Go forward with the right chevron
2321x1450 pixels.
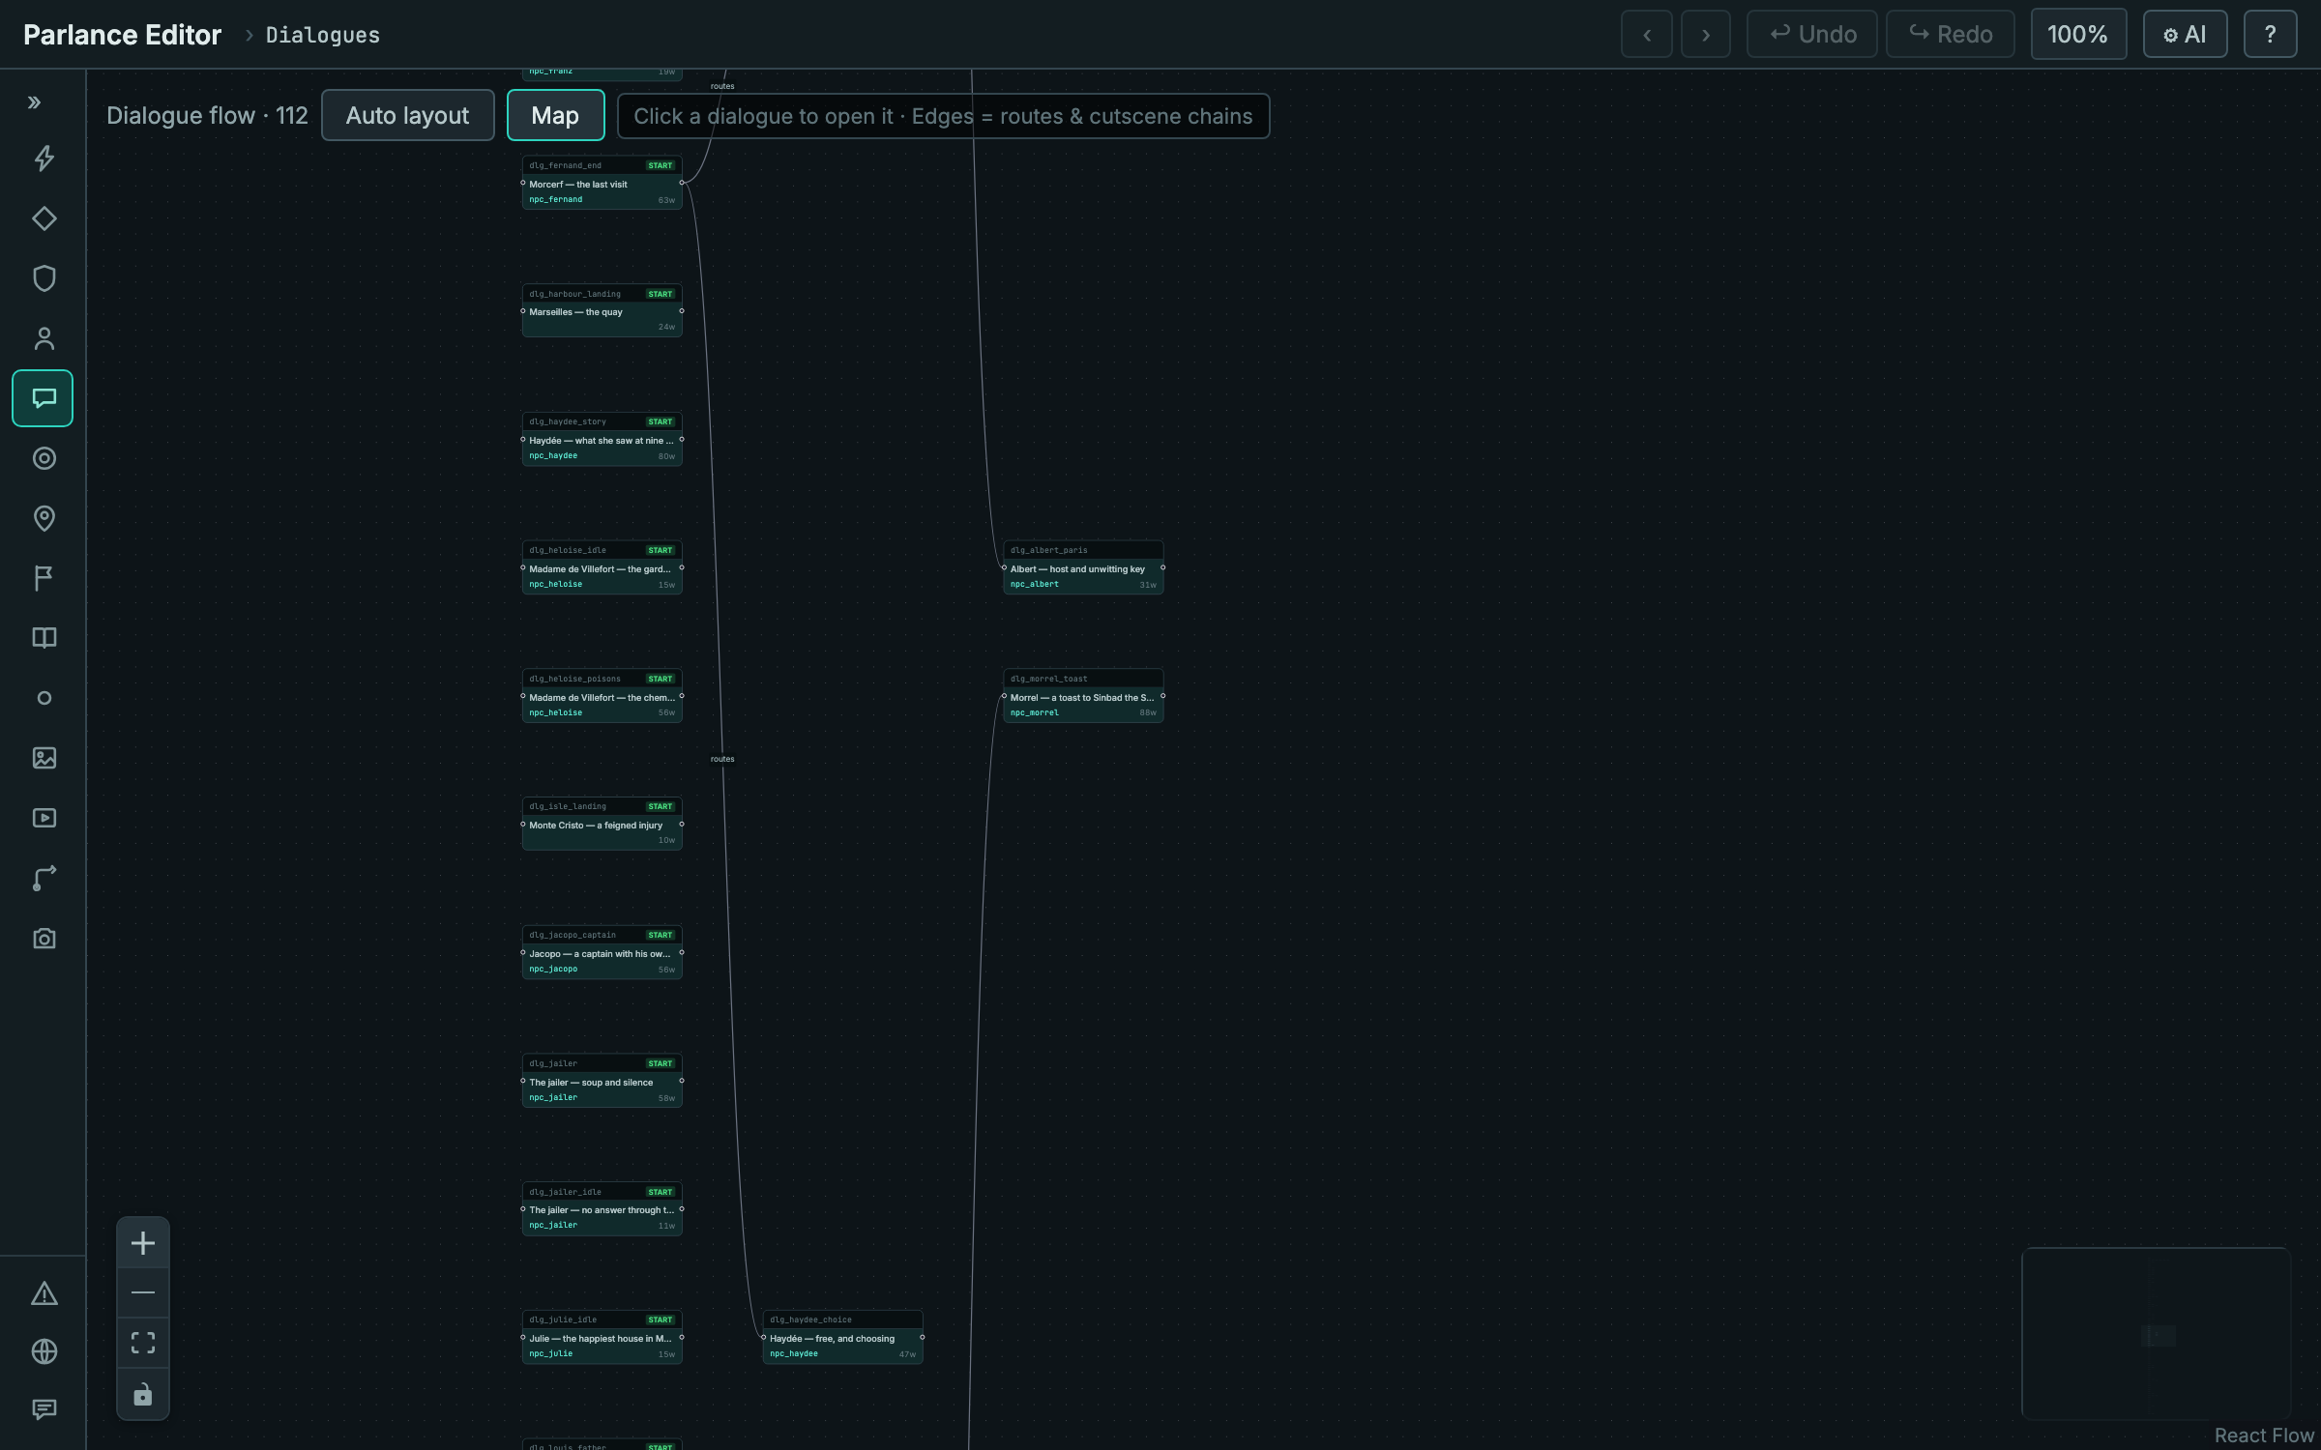click(1706, 35)
